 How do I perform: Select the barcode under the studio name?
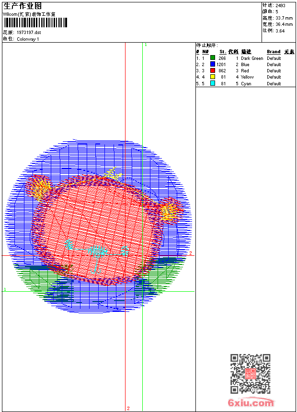[x=35, y=23]
